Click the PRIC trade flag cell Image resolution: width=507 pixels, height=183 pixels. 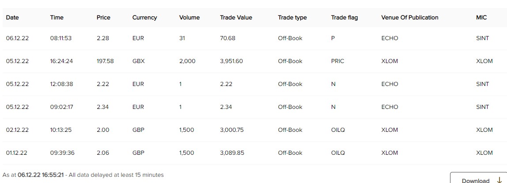tap(337, 61)
